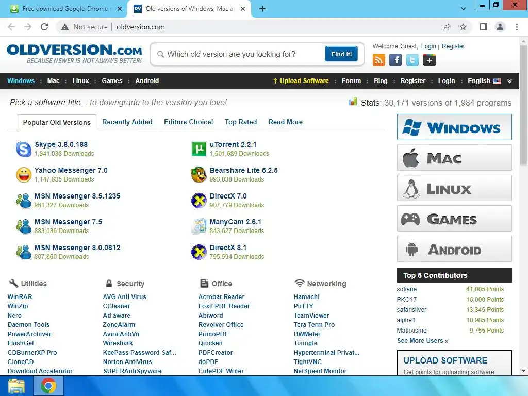Viewport: 528px width, 396px height.
Task: Open Games in the navigation bar
Action: click(x=112, y=81)
